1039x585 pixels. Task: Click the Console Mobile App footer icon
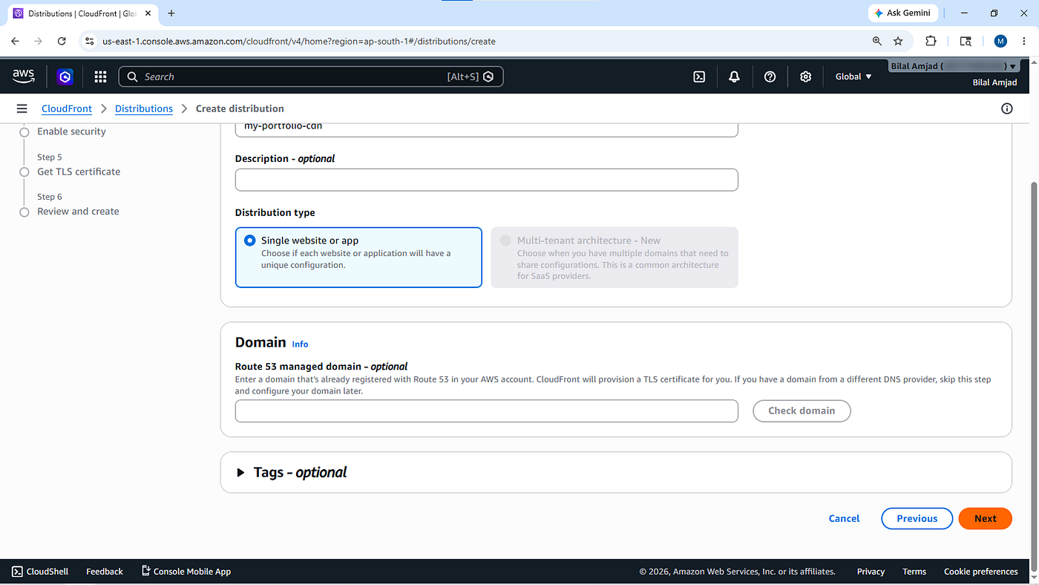point(146,571)
